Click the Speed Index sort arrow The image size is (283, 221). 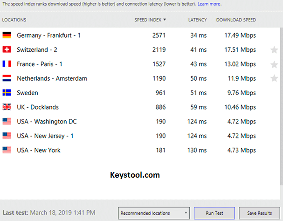coord(165,20)
